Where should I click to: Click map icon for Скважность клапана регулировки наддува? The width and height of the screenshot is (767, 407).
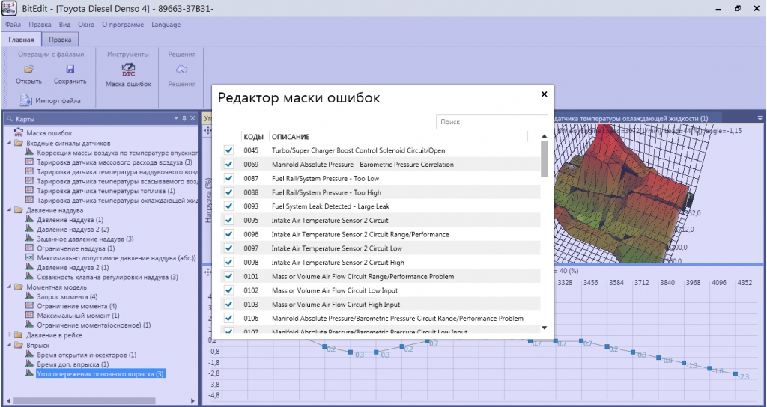point(29,277)
